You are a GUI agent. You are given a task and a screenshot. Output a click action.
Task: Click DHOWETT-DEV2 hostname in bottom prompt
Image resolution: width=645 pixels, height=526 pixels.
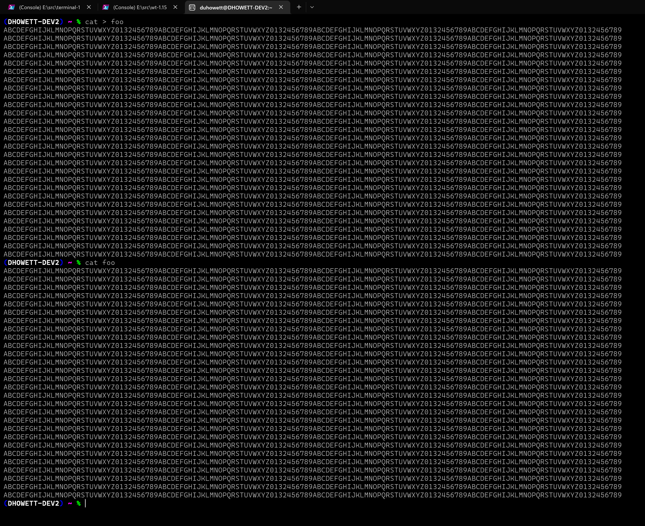(x=33, y=503)
